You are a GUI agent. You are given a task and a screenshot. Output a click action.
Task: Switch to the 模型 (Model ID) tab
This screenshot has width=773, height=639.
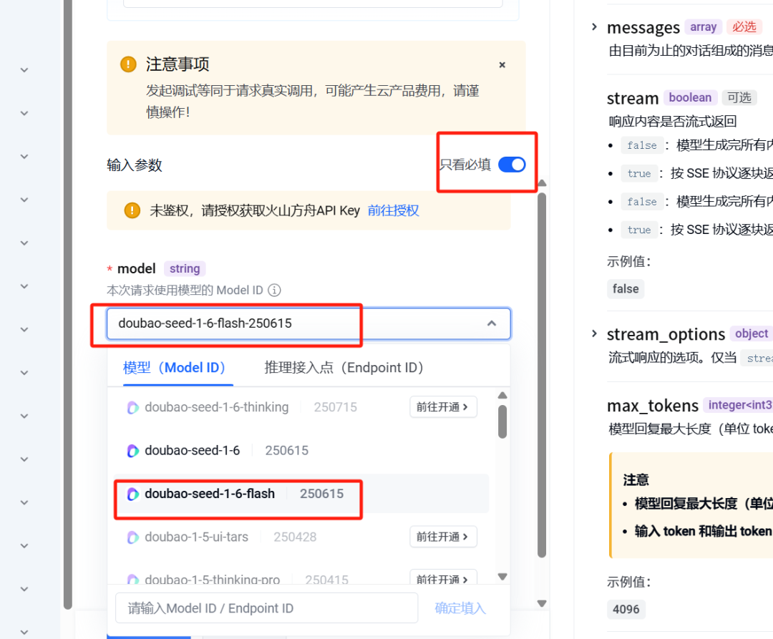point(178,368)
